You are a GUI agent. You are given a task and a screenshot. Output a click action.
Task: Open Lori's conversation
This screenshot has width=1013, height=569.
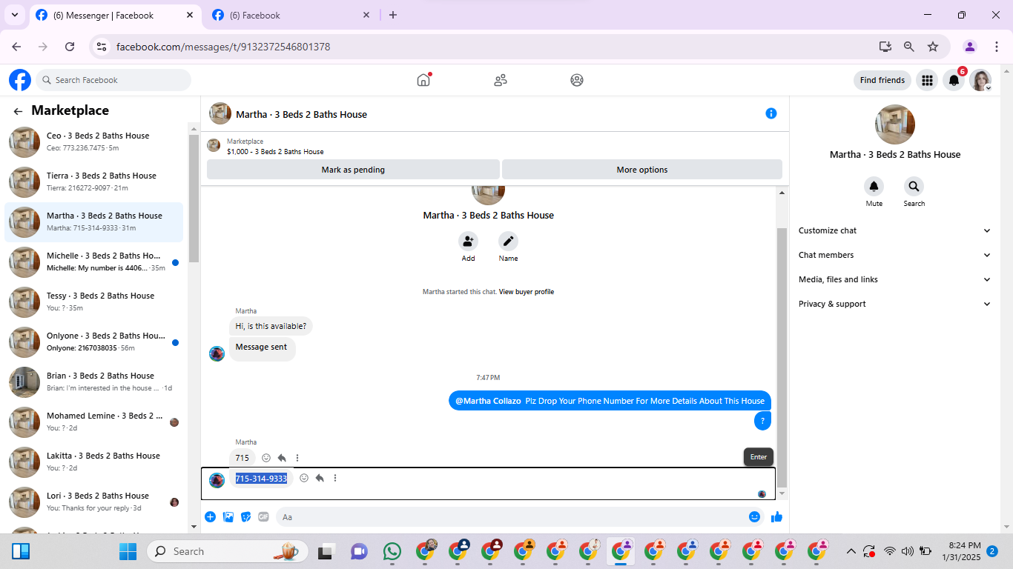tap(93, 502)
